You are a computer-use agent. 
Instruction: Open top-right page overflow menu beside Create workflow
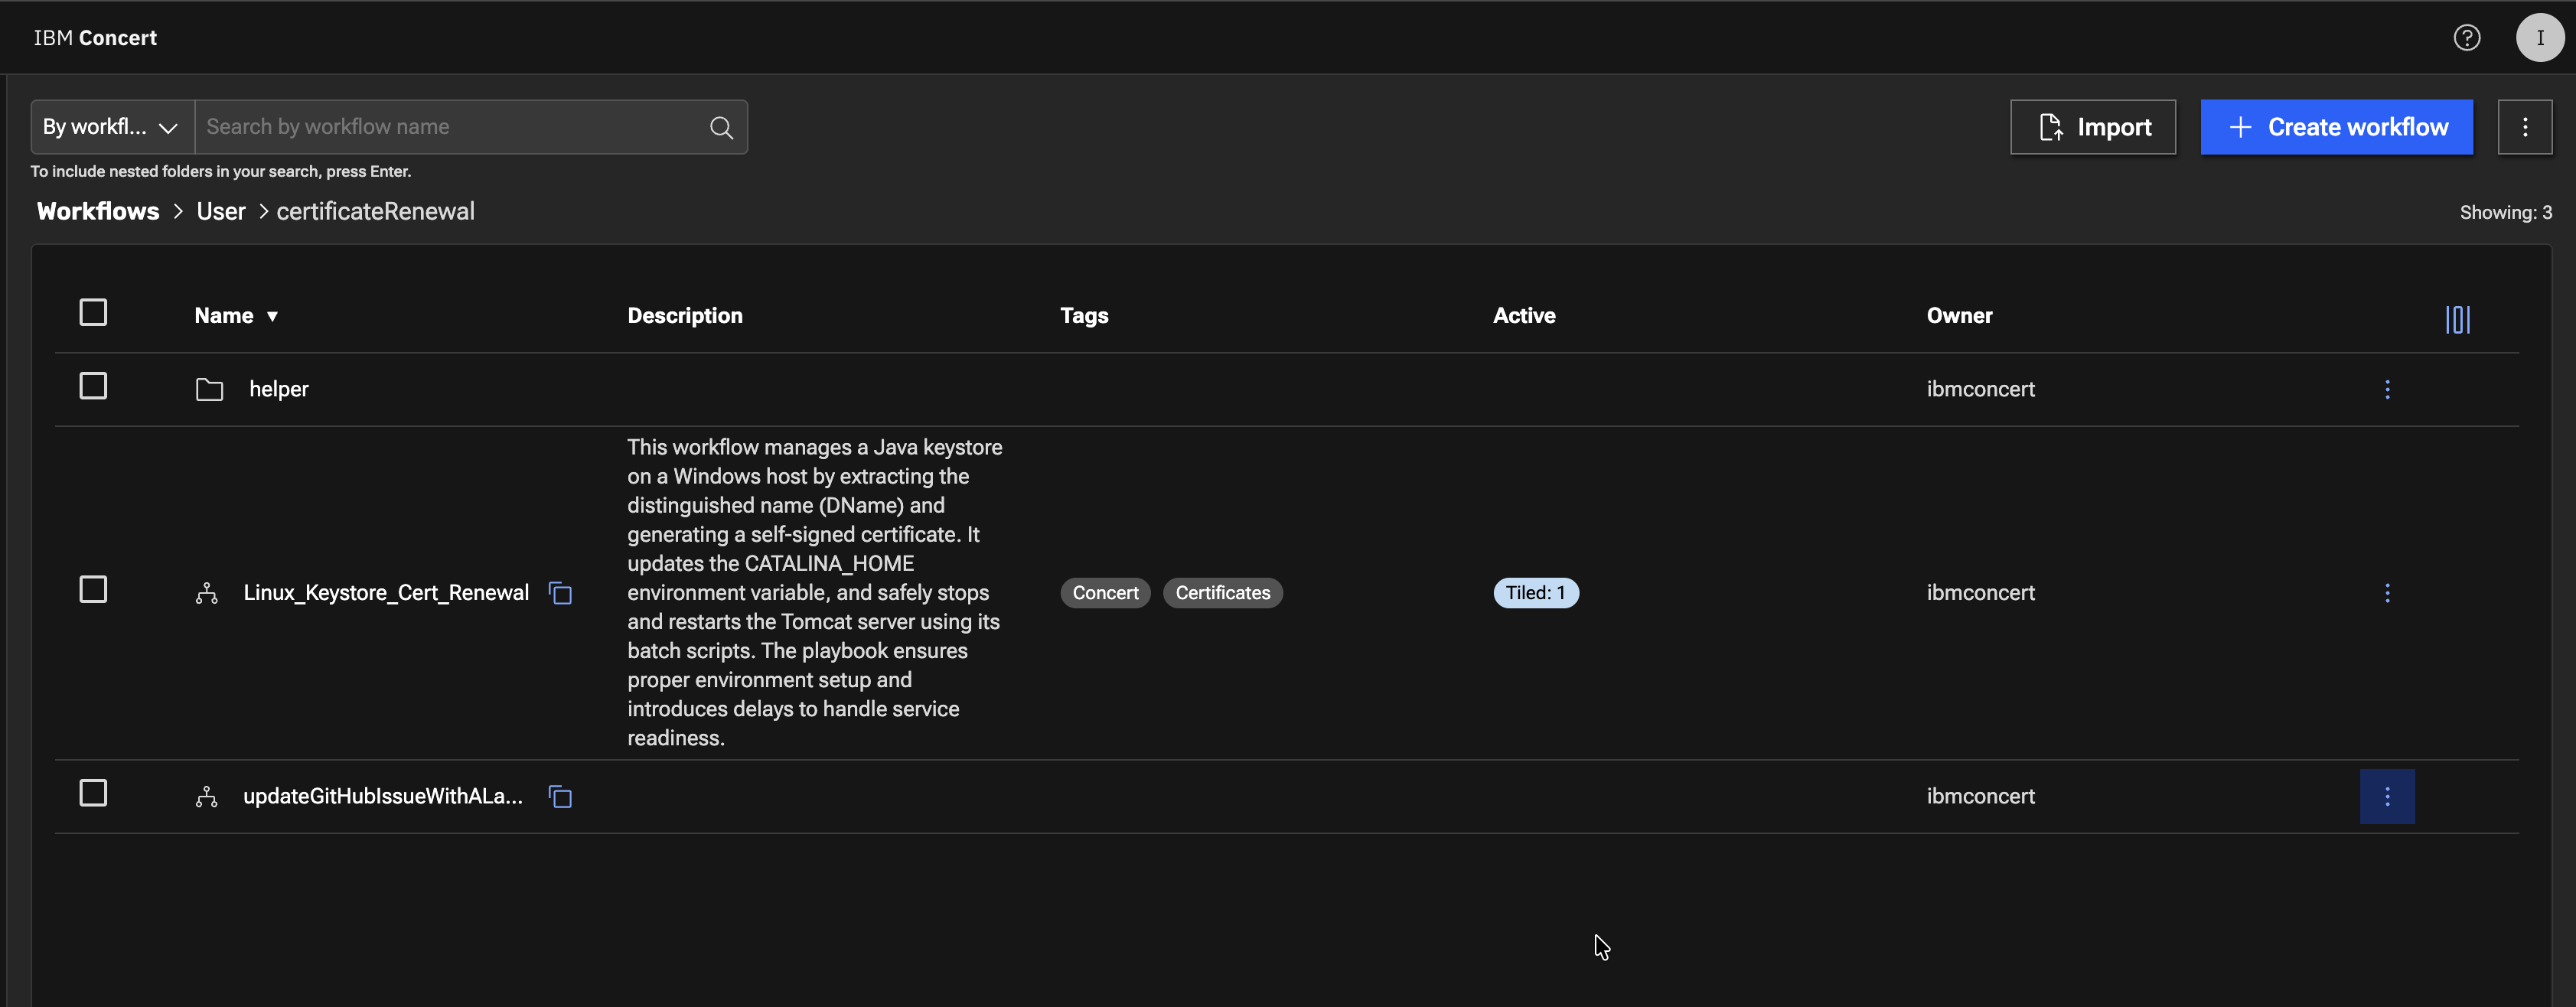(2524, 127)
